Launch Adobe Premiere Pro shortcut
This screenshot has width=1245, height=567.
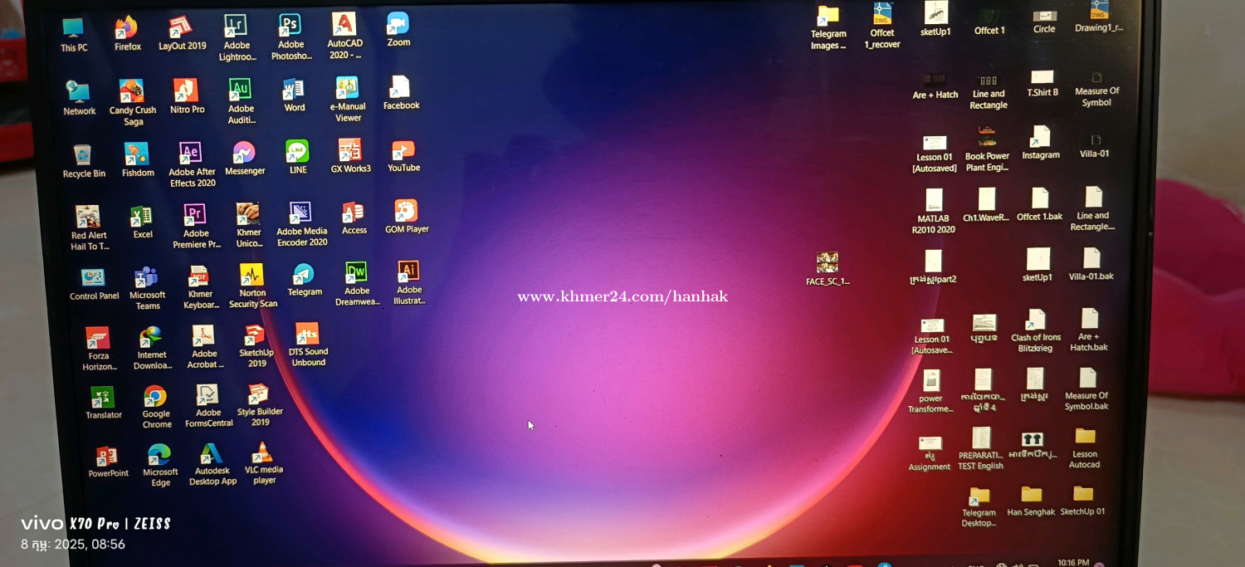196,226
